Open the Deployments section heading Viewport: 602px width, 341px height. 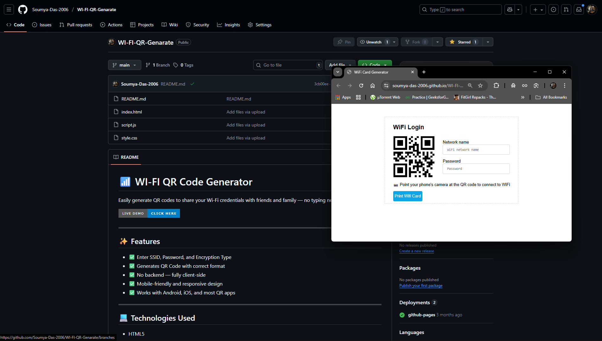click(414, 302)
